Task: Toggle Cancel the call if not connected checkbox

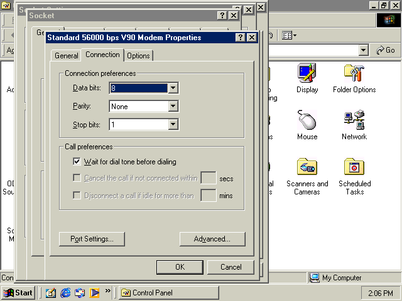Action: coord(77,178)
